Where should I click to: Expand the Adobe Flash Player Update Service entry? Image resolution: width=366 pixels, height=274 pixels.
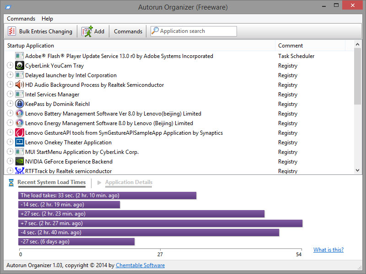point(10,56)
